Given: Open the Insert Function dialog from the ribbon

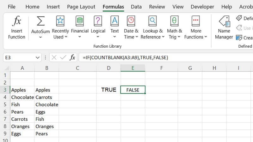Looking at the screenshot, I should (17, 27).
